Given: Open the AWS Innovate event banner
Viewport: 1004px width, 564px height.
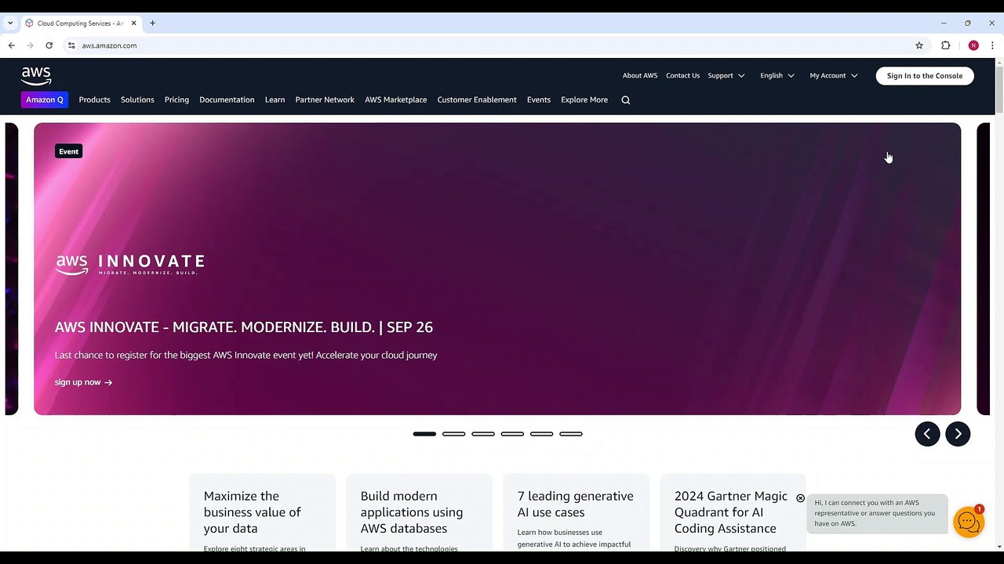Looking at the screenshot, I should pyautogui.click(x=497, y=269).
